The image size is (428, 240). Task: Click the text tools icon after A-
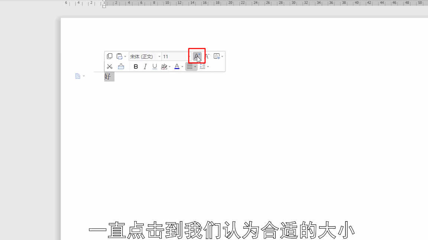(x=217, y=56)
